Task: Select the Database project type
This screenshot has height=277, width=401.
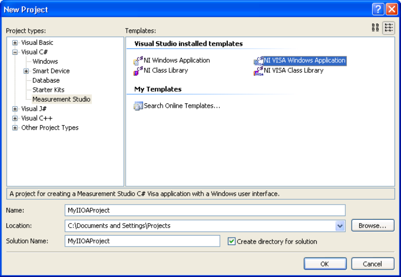Action: click(46, 80)
